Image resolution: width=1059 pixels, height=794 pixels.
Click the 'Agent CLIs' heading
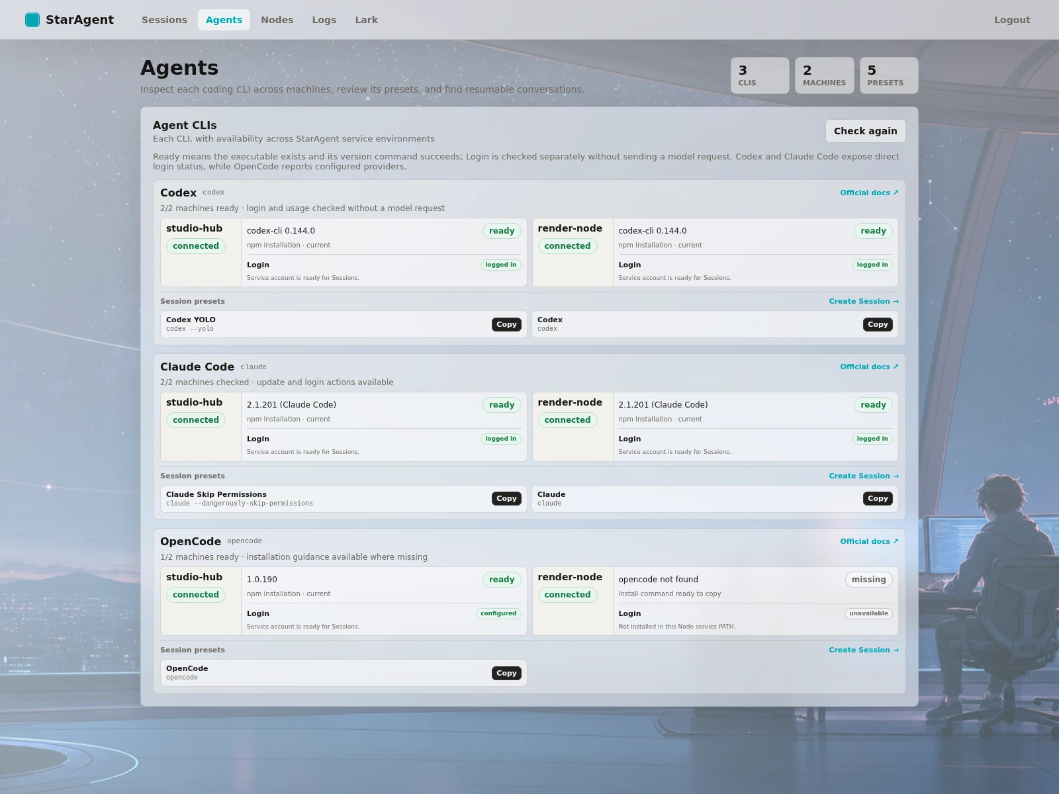(185, 125)
